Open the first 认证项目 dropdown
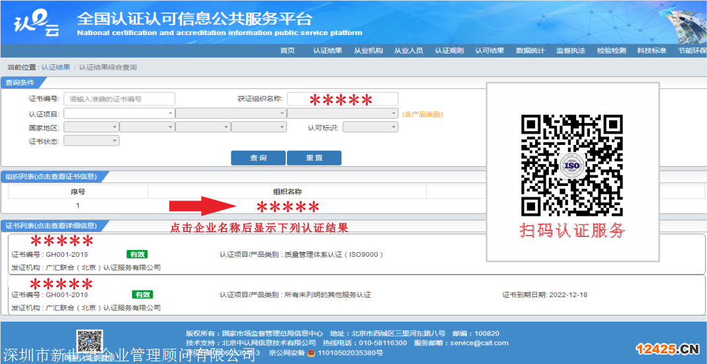This screenshot has width=707, height=364. pos(119,114)
